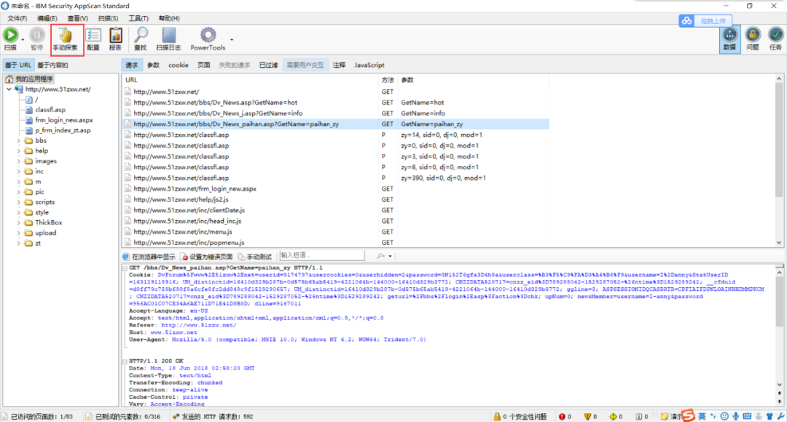787x422 pixels.
Task: Expand the help folder
Action: click(19, 151)
